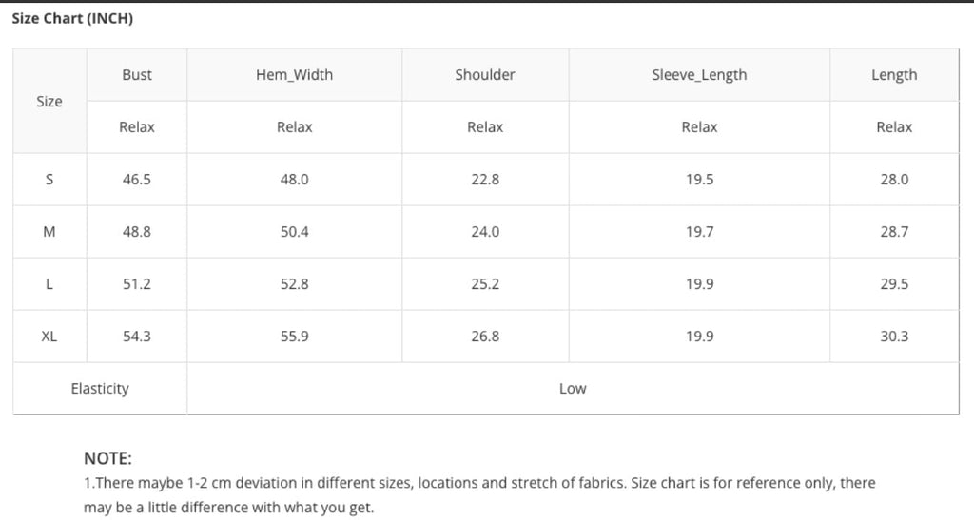
Task: Select XL length value 30.3
Action: [x=894, y=337]
